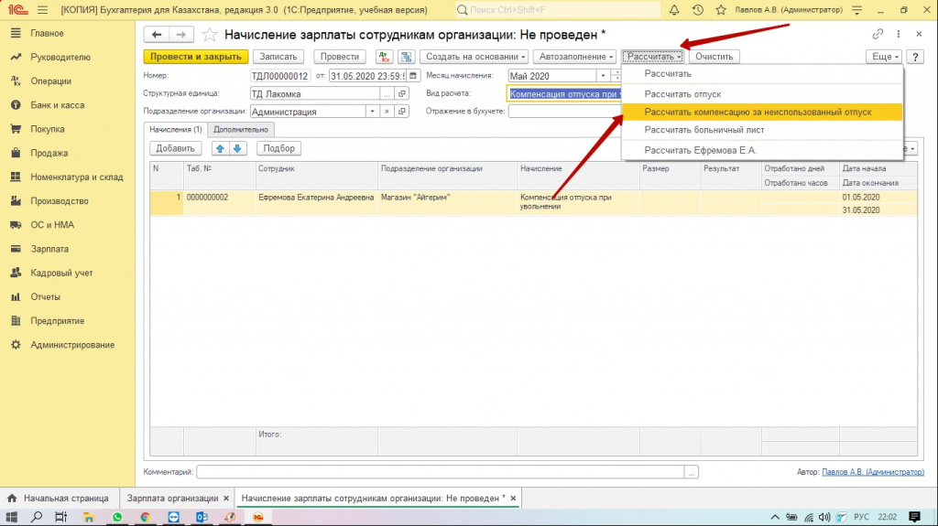Viewport: 938px width, 526px height.
Task: Click Подбор button
Action: [x=278, y=148]
